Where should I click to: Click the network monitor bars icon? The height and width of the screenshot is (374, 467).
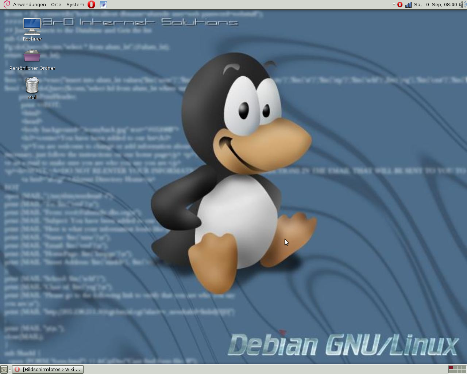tap(408, 5)
